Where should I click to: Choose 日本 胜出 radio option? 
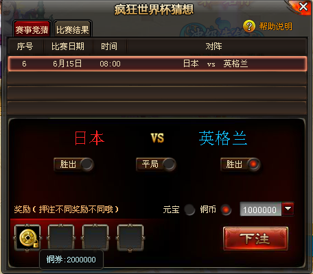86,164
